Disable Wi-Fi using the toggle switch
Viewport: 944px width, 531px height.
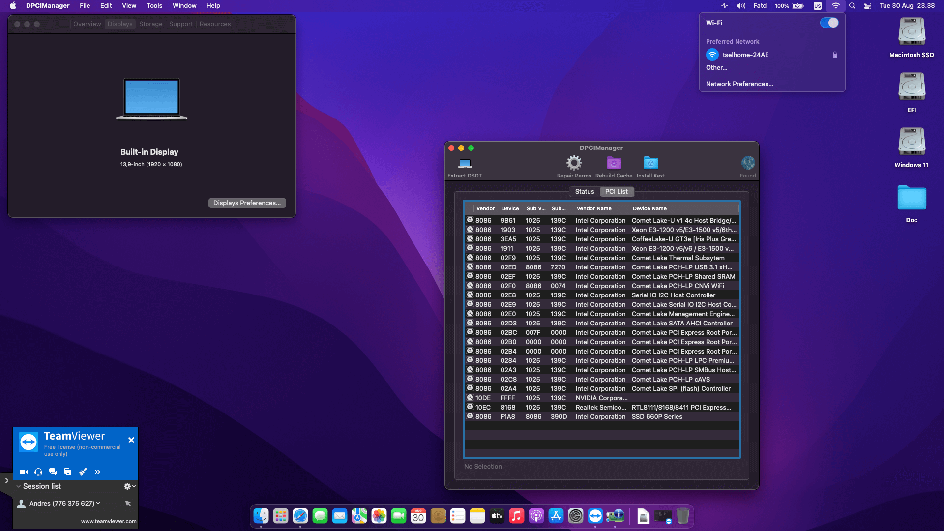829,22
